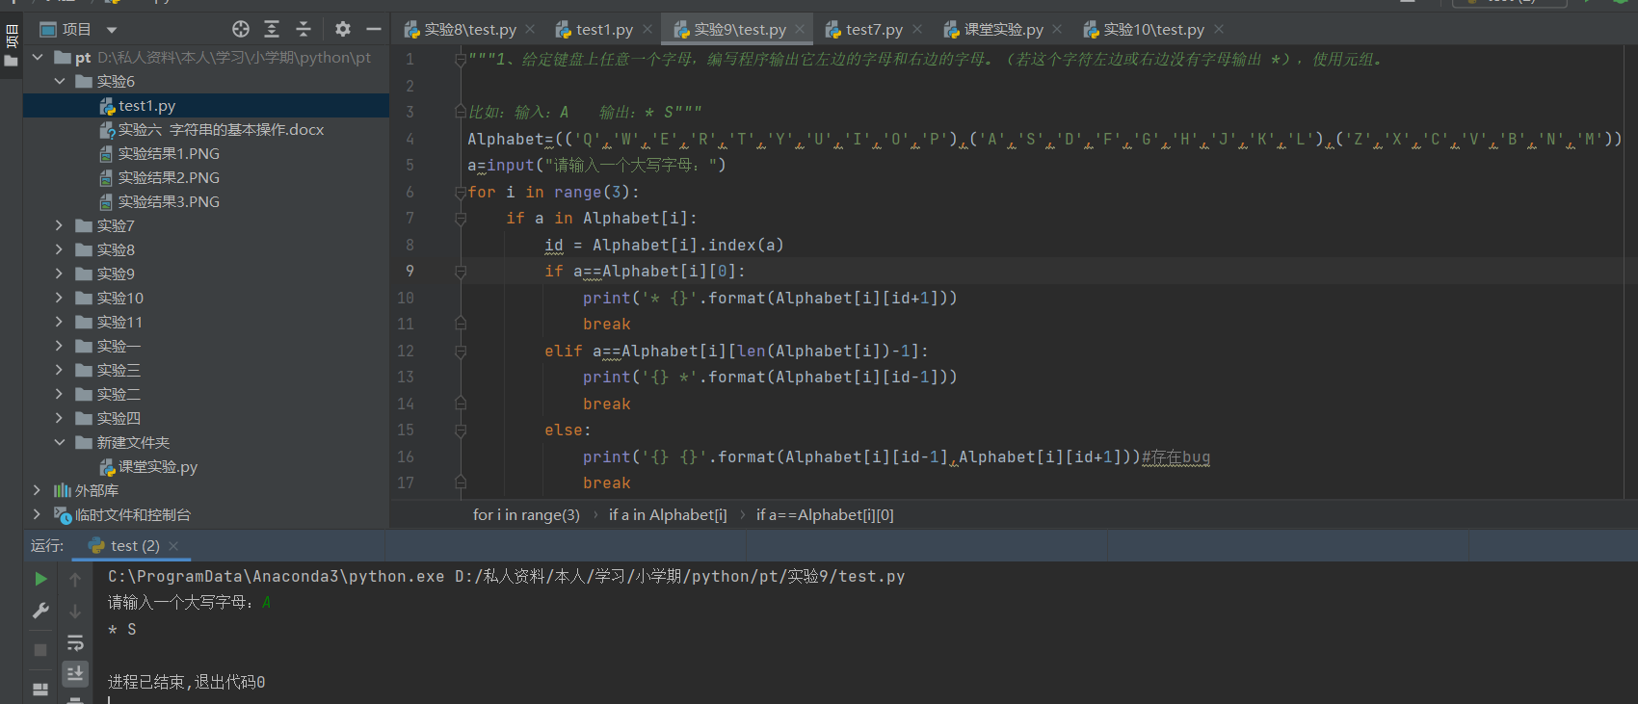Close the test7.py editor tab
The image size is (1638, 704).
pyautogui.click(x=917, y=29)
